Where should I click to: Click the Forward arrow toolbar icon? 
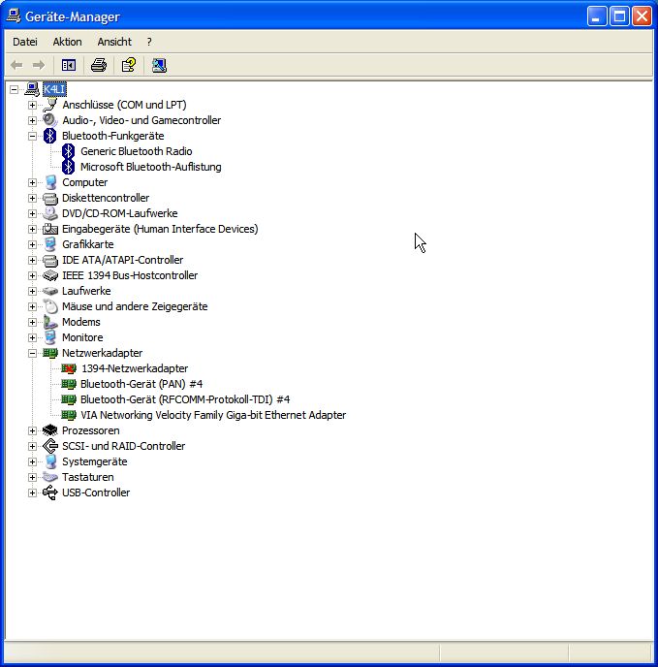39,65
